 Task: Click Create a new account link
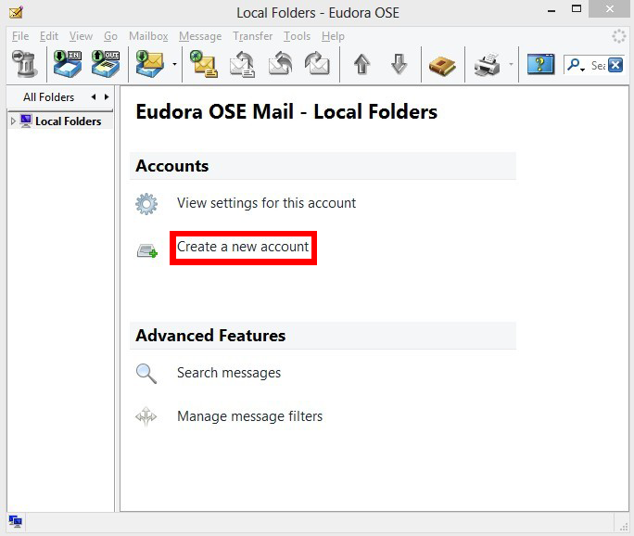243,247
